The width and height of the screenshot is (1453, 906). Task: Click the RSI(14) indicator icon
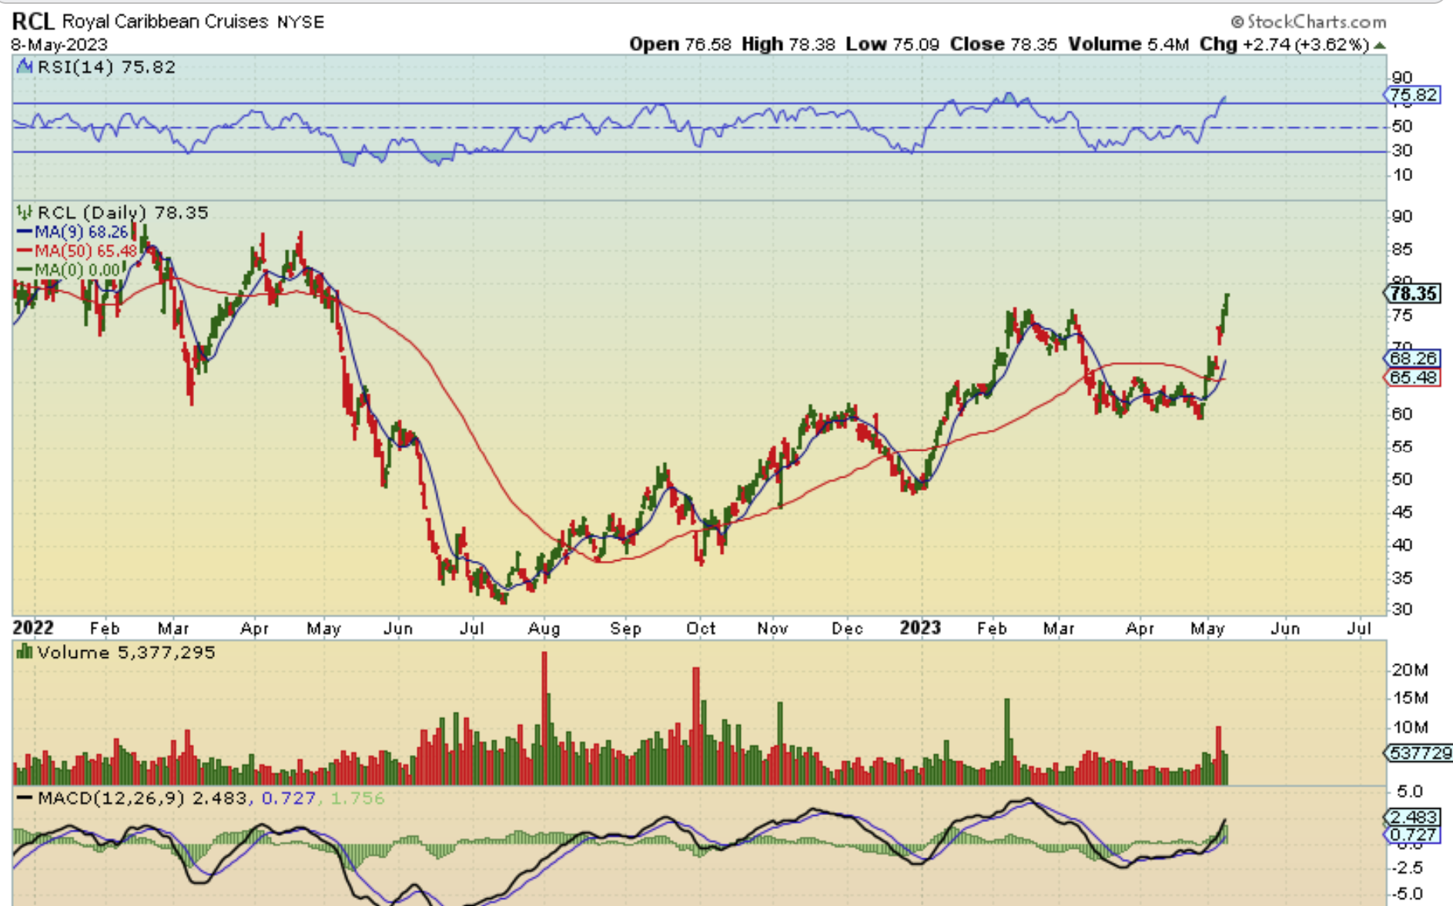[x=25, y=67]
